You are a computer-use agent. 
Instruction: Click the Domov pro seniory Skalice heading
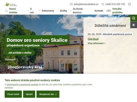(x=37, y=40)
